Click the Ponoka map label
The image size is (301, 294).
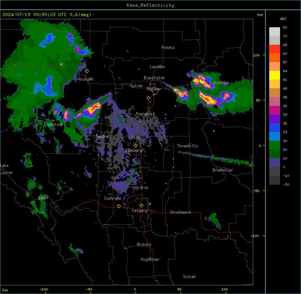coord(168,47)
